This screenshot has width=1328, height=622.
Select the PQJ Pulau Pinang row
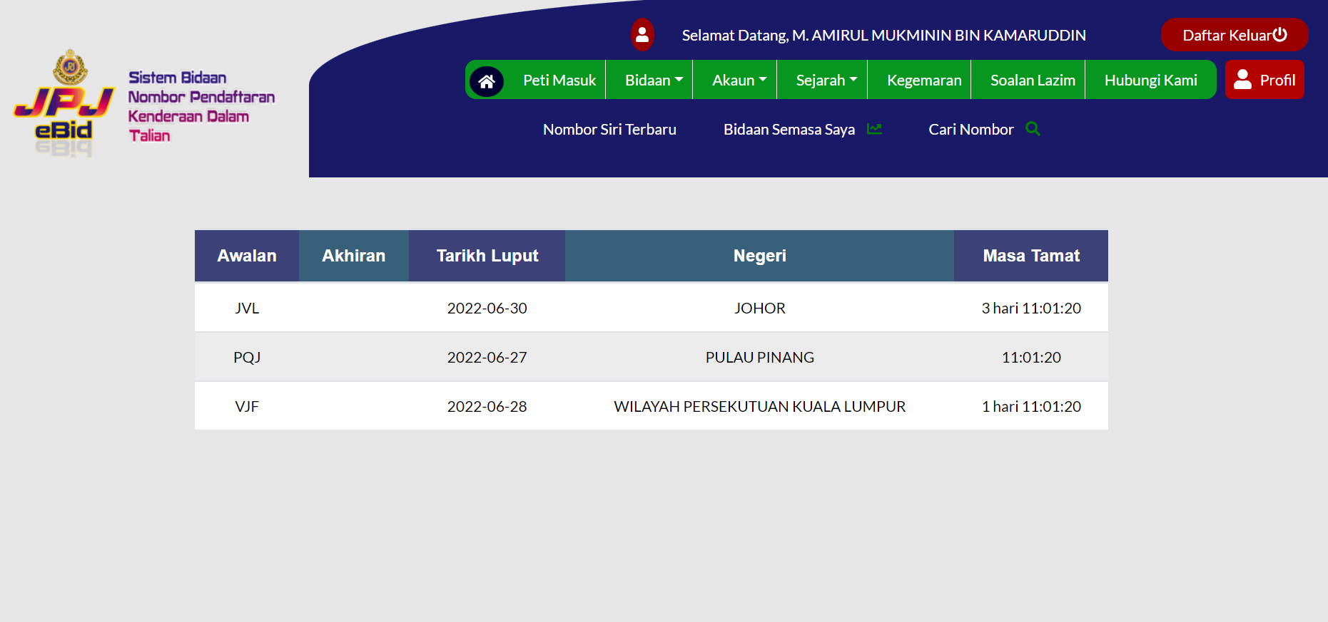[x=651, y=357]
